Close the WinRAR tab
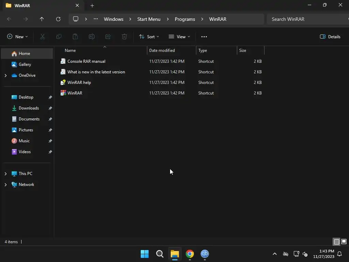349x262 pixels. [77, 5]
